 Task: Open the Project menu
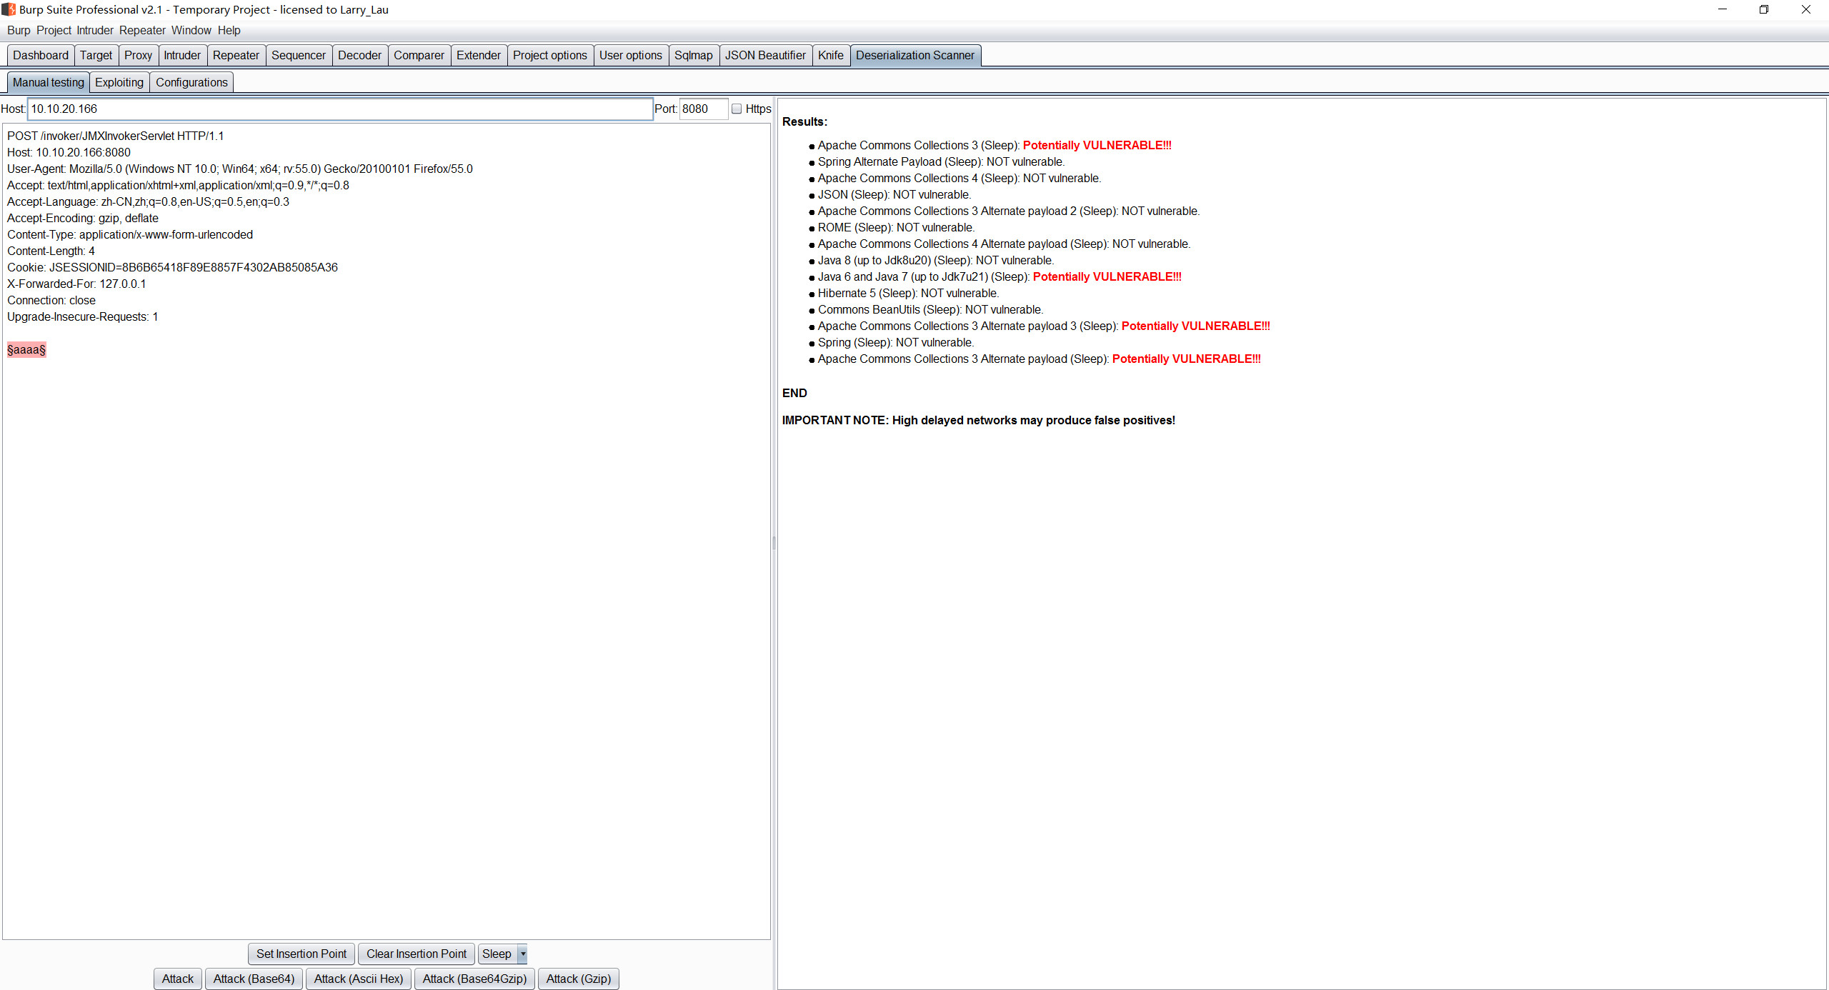[x=54, y=30]
